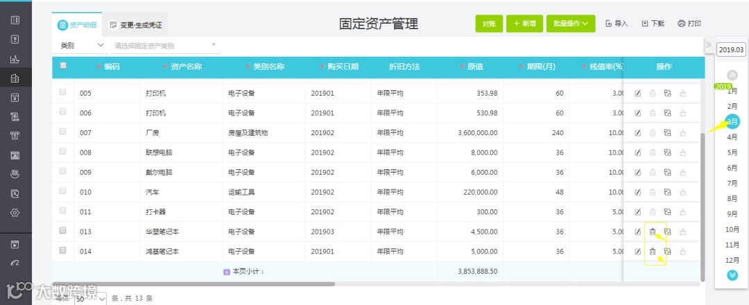This screenshot has width=749, height=305.
Task: Open the calendar sidebar icon
Action: pos(15,97)
